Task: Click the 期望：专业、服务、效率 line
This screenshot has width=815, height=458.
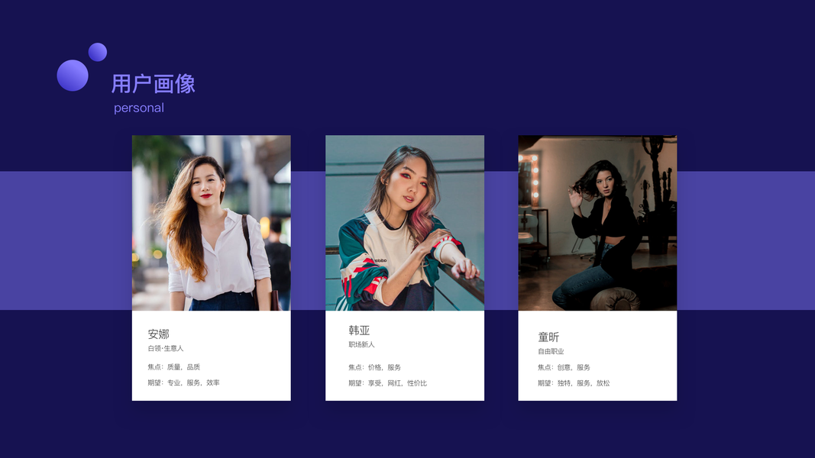Action: tap(183, 382)
